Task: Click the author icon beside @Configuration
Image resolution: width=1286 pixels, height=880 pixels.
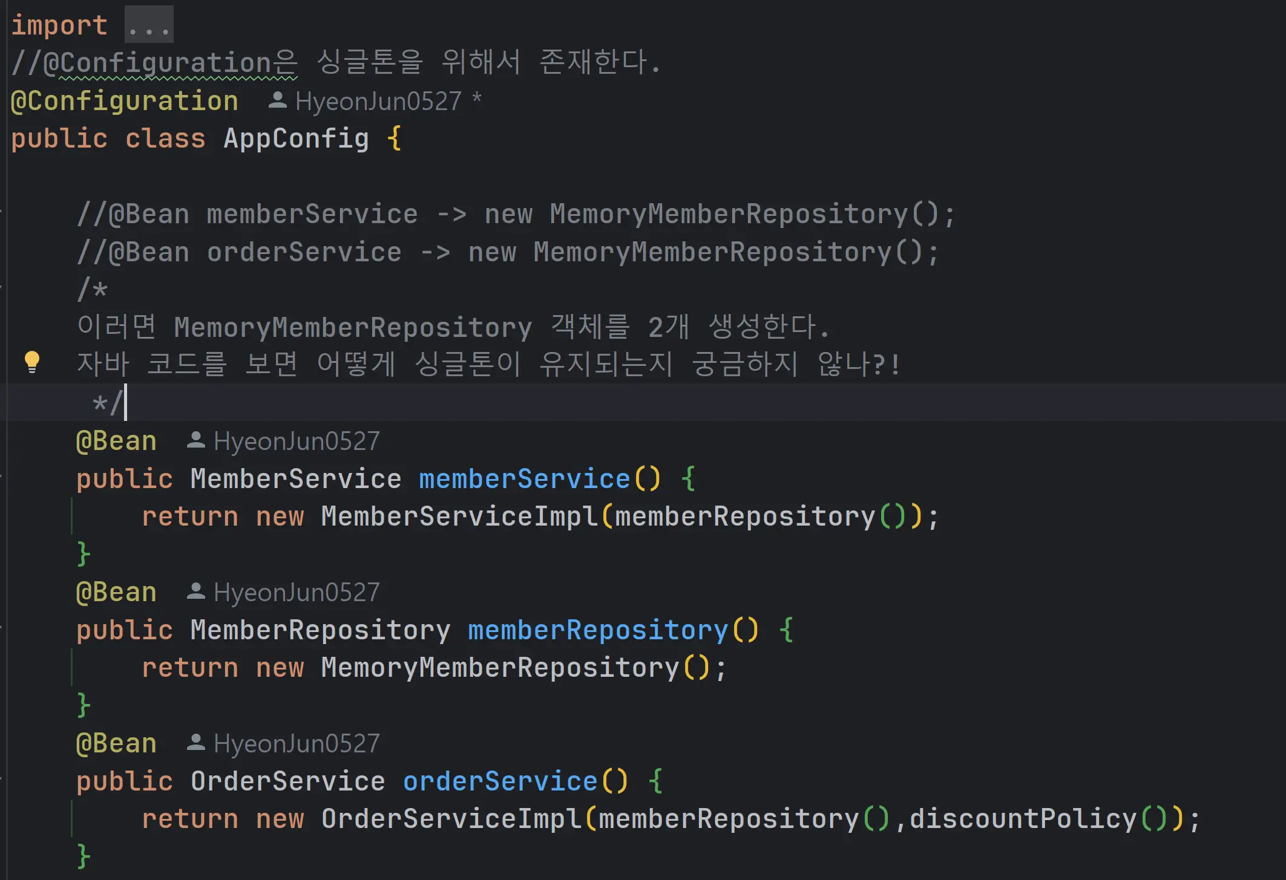Action: tap(277, 100)
